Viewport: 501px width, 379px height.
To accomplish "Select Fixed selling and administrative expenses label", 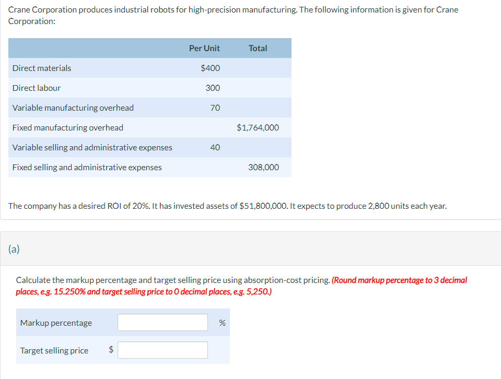I will click(x=87, y=167).
